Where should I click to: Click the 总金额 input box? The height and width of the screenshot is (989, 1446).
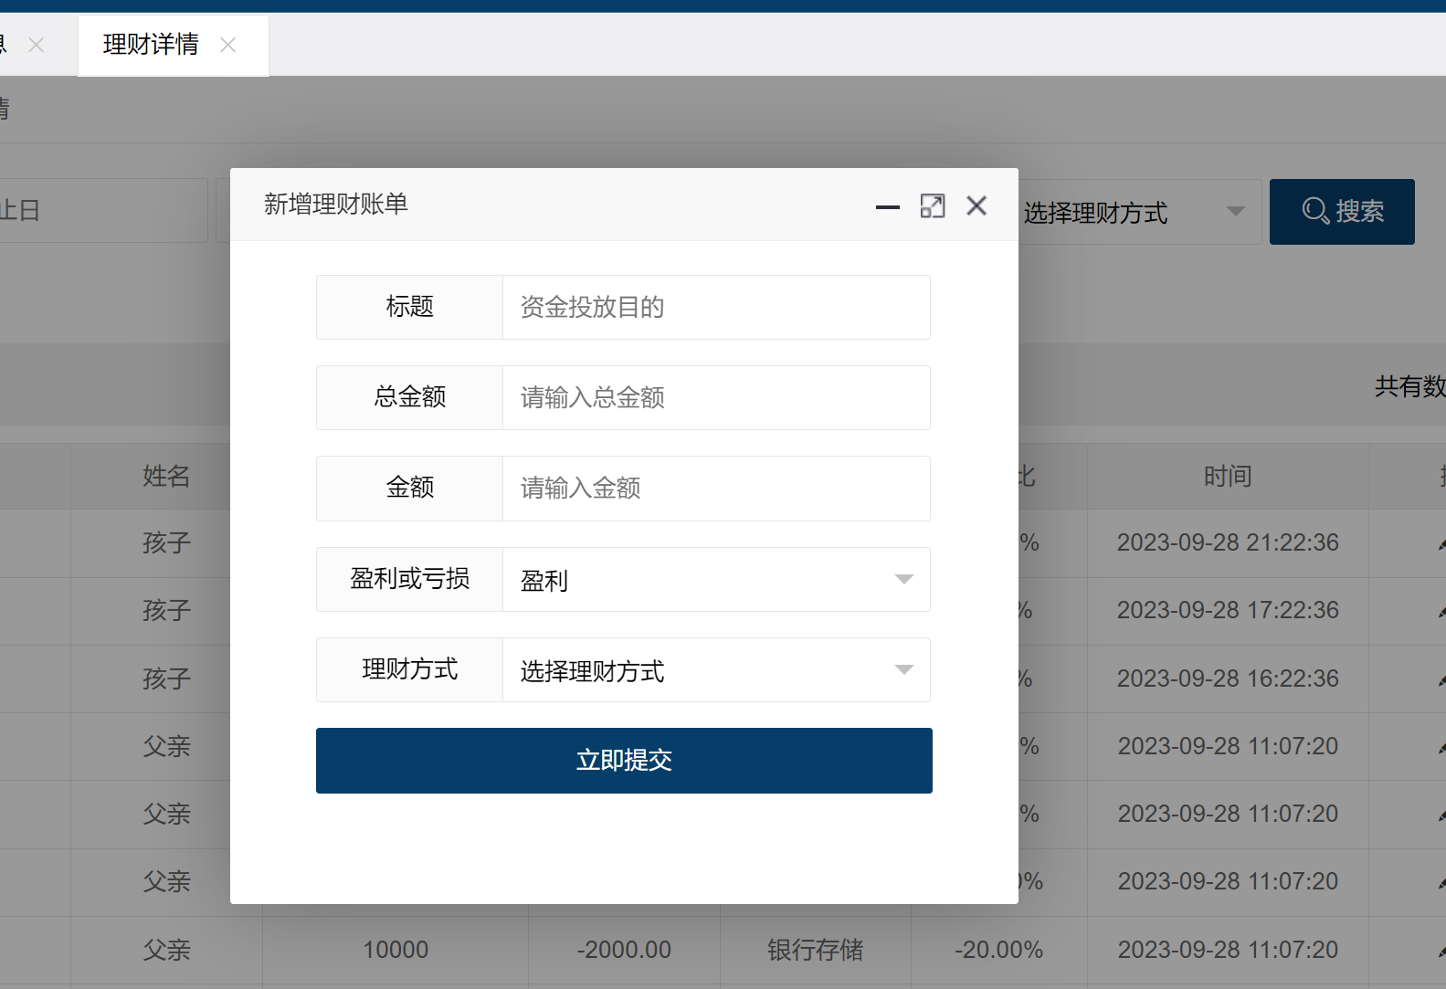tap(715, 398)
